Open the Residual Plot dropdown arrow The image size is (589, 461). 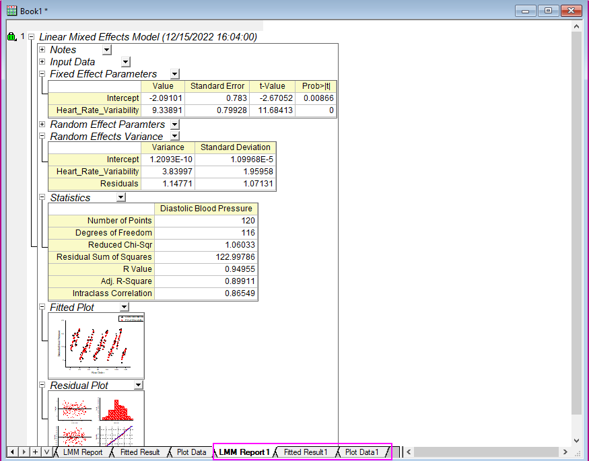coord(138,386)
